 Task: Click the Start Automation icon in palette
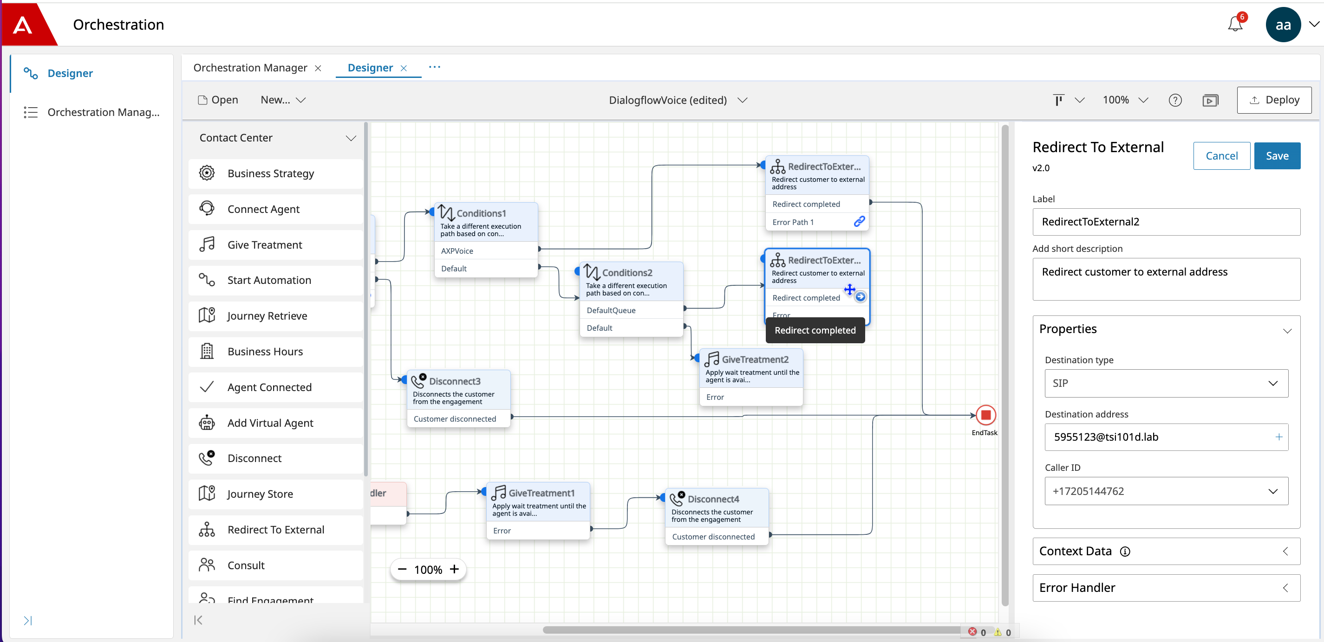tap(207, 280)
